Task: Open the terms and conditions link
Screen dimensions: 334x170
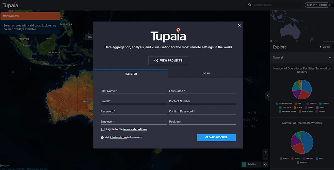Action: 135,129
